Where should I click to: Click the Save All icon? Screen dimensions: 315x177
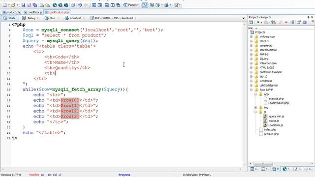point(35,5)
